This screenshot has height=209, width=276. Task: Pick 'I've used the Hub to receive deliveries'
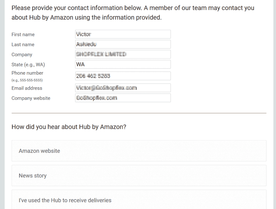click(139, 200)
